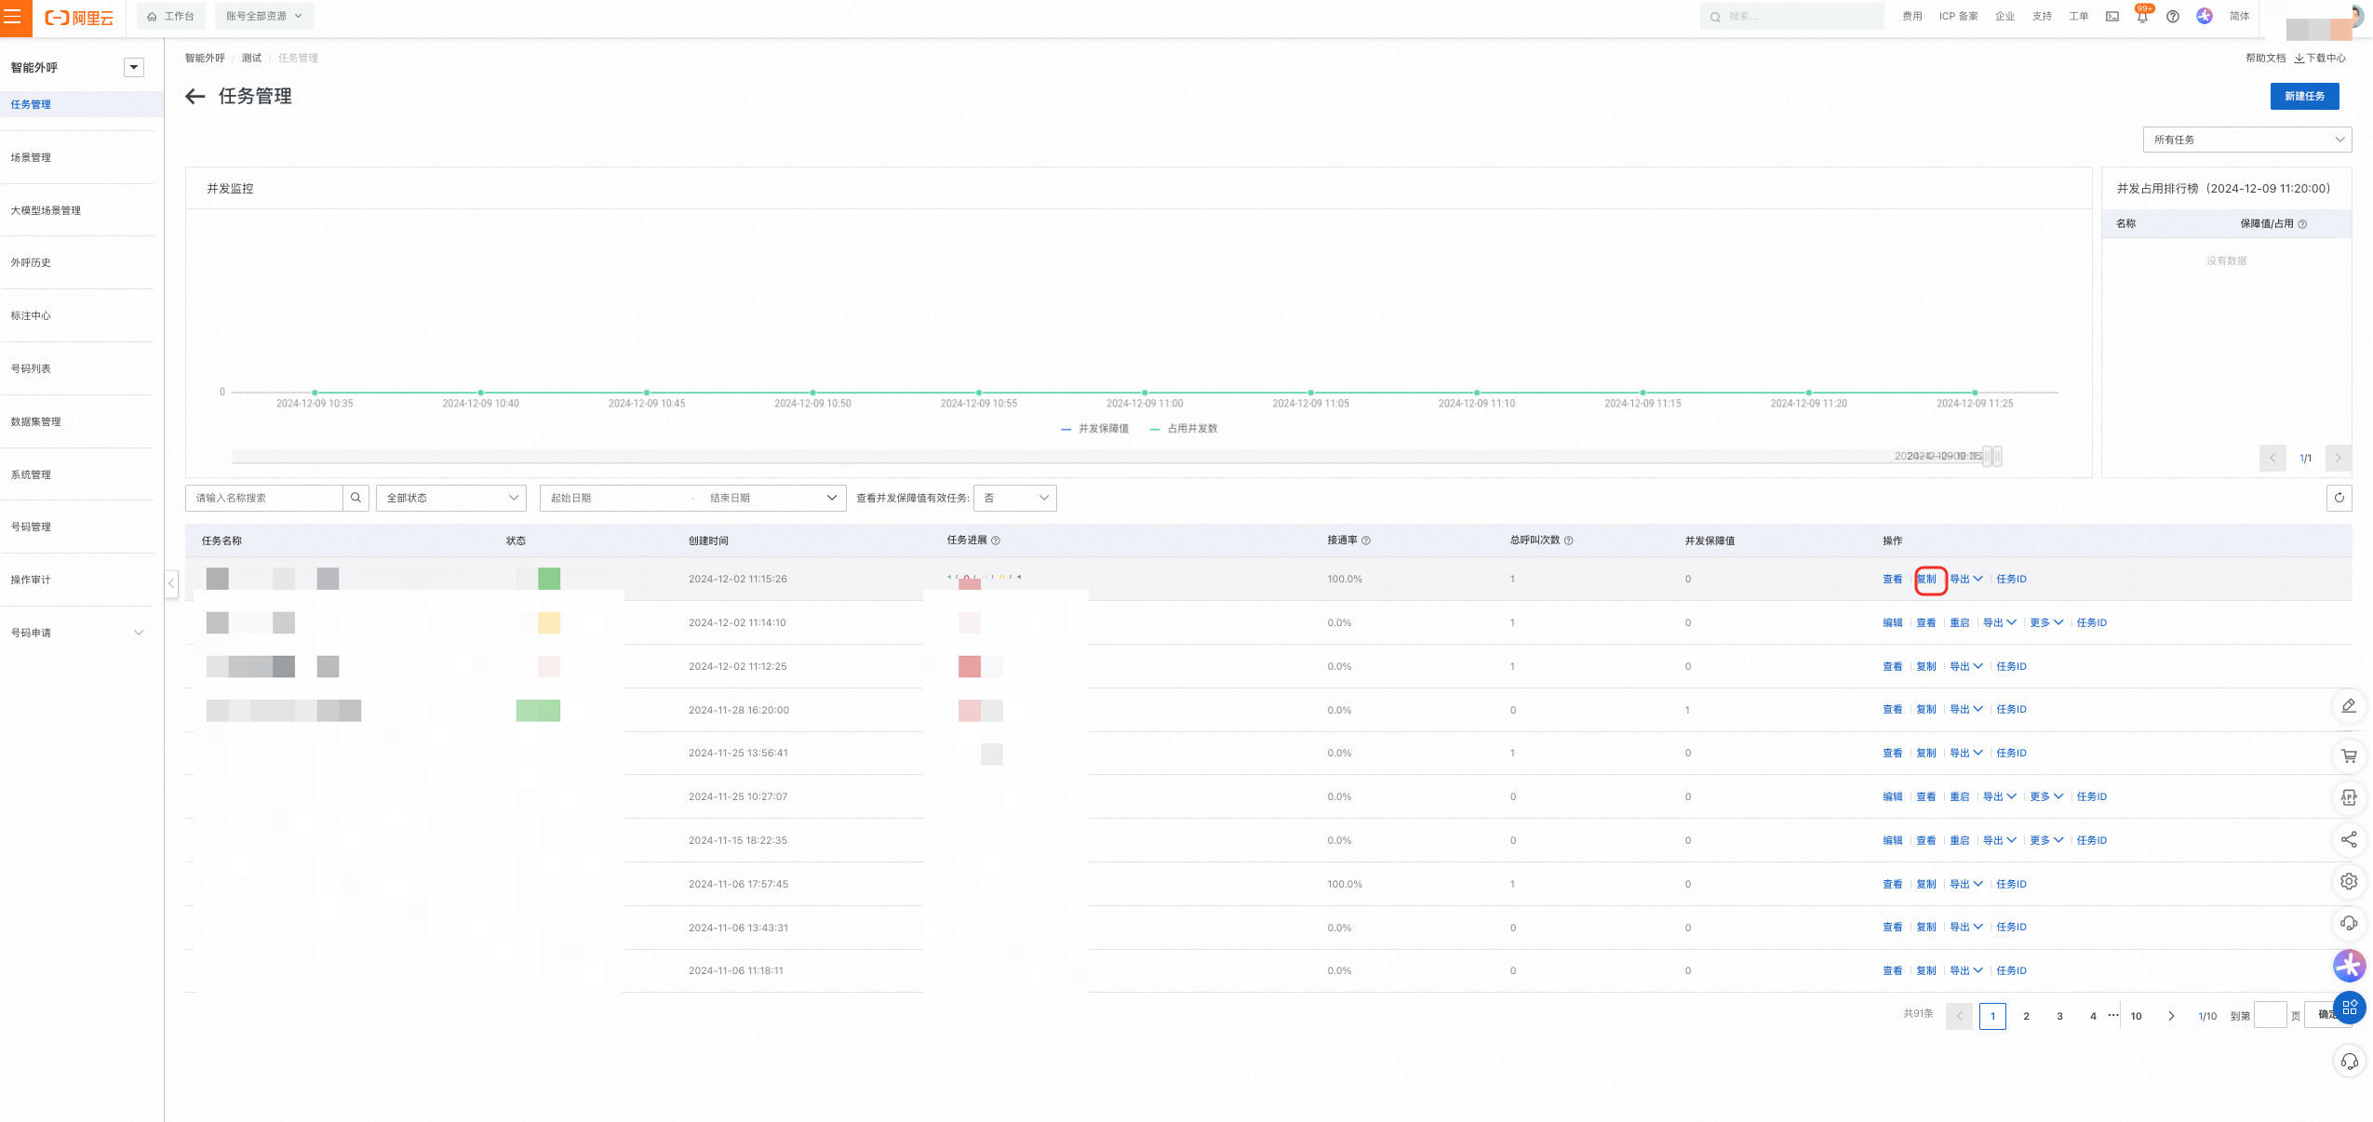
Task: Click the 任务进展 help icon
Action: tap(996, 541)
